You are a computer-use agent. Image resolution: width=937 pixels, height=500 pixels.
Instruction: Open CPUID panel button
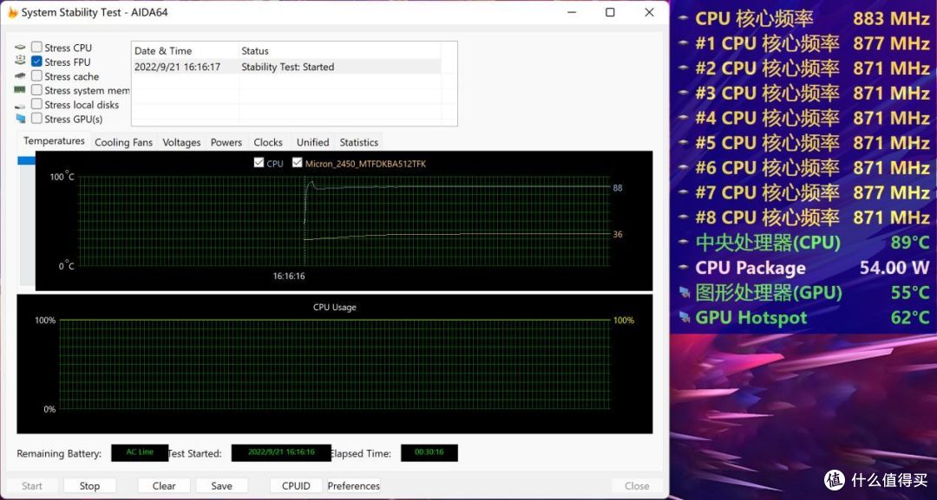pyautogui.click(x=296, y=485)
